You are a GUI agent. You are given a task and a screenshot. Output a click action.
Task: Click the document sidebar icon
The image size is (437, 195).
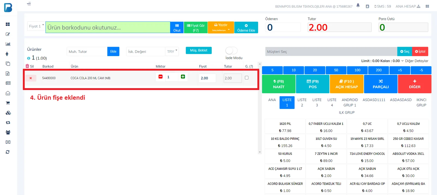point(8,73)
